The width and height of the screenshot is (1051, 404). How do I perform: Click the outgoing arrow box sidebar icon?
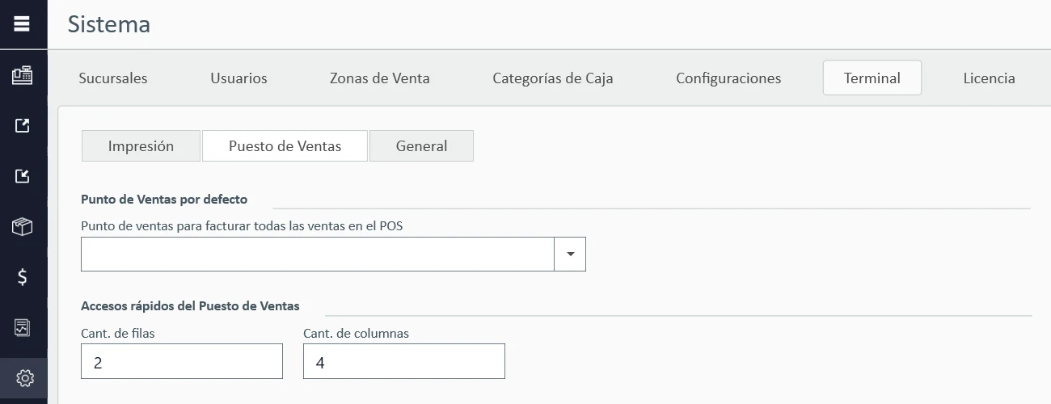click(23, 126)
